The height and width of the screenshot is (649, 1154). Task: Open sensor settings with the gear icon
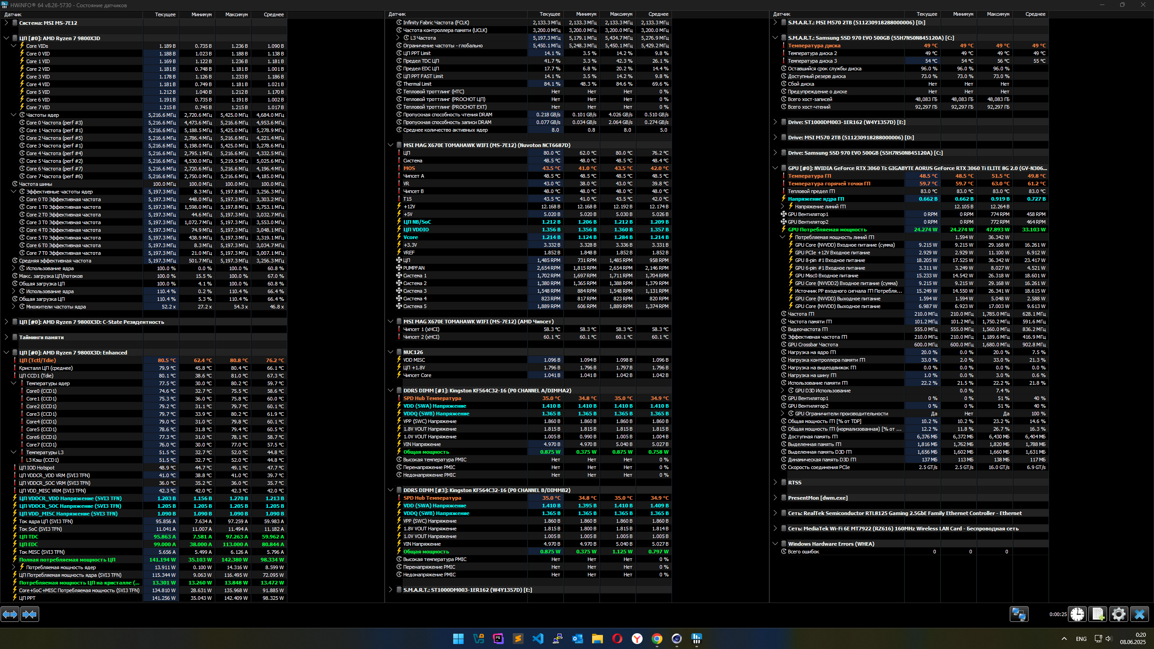coord(1118,614)
